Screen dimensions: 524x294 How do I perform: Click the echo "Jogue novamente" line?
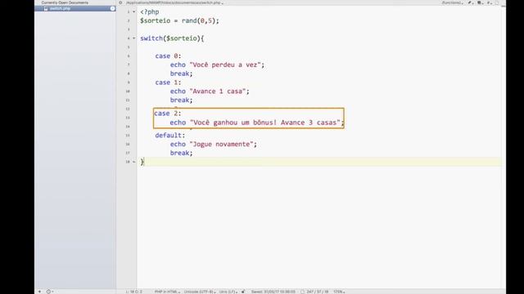click(213, 144)
